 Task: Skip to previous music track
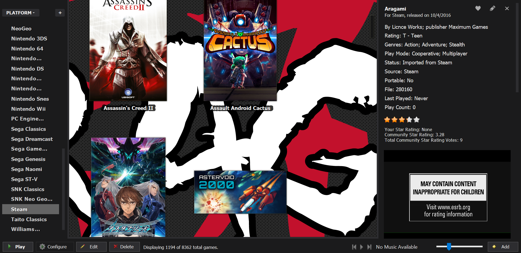pyautogui.click(x=354, y=247)
